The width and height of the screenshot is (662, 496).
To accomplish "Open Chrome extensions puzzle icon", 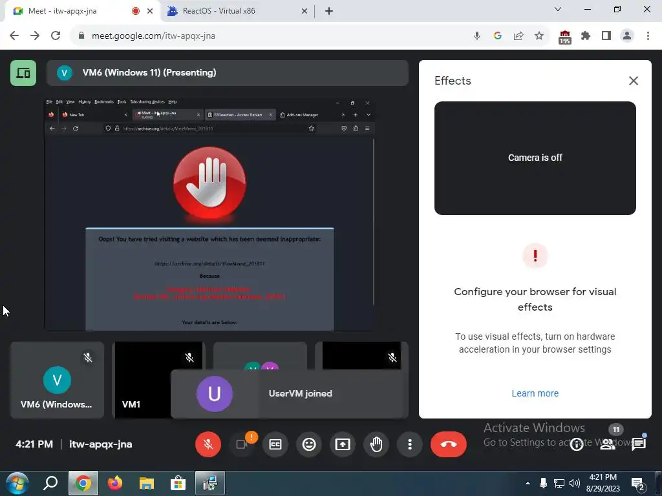I will click(586, 36).
